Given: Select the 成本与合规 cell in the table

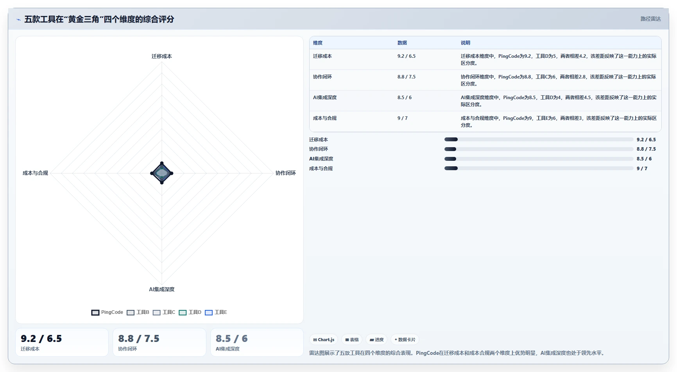Looking at the screenshot, I should point(325,118).
